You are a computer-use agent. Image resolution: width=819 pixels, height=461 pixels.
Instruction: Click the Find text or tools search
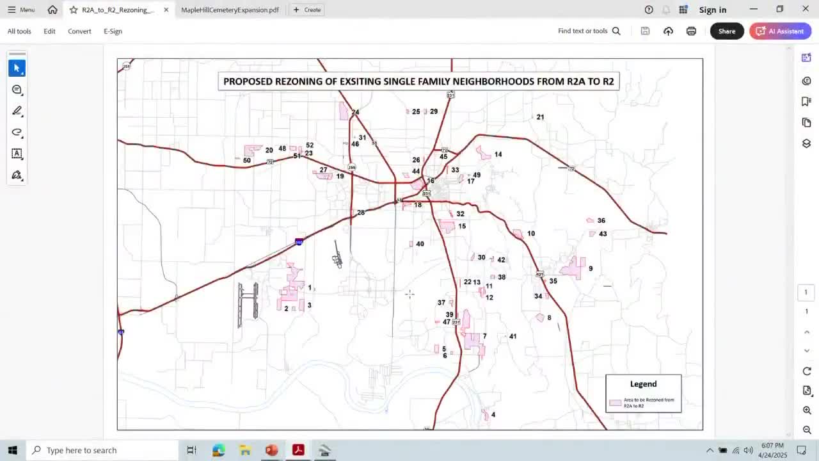(589, 31)
